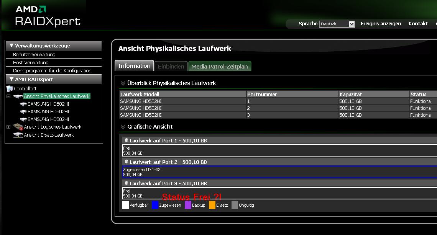Click the purple Backup legend swatch
Screen dimensions: 437x235
click(x=188, y=205)
